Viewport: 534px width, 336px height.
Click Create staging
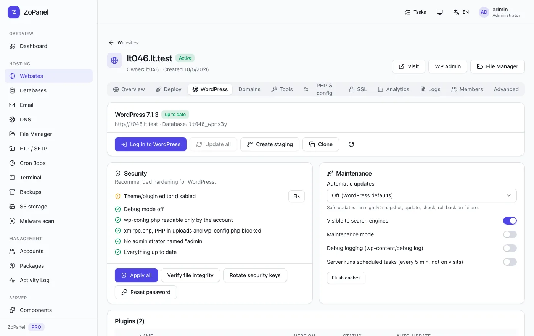(x=270, y=144)
